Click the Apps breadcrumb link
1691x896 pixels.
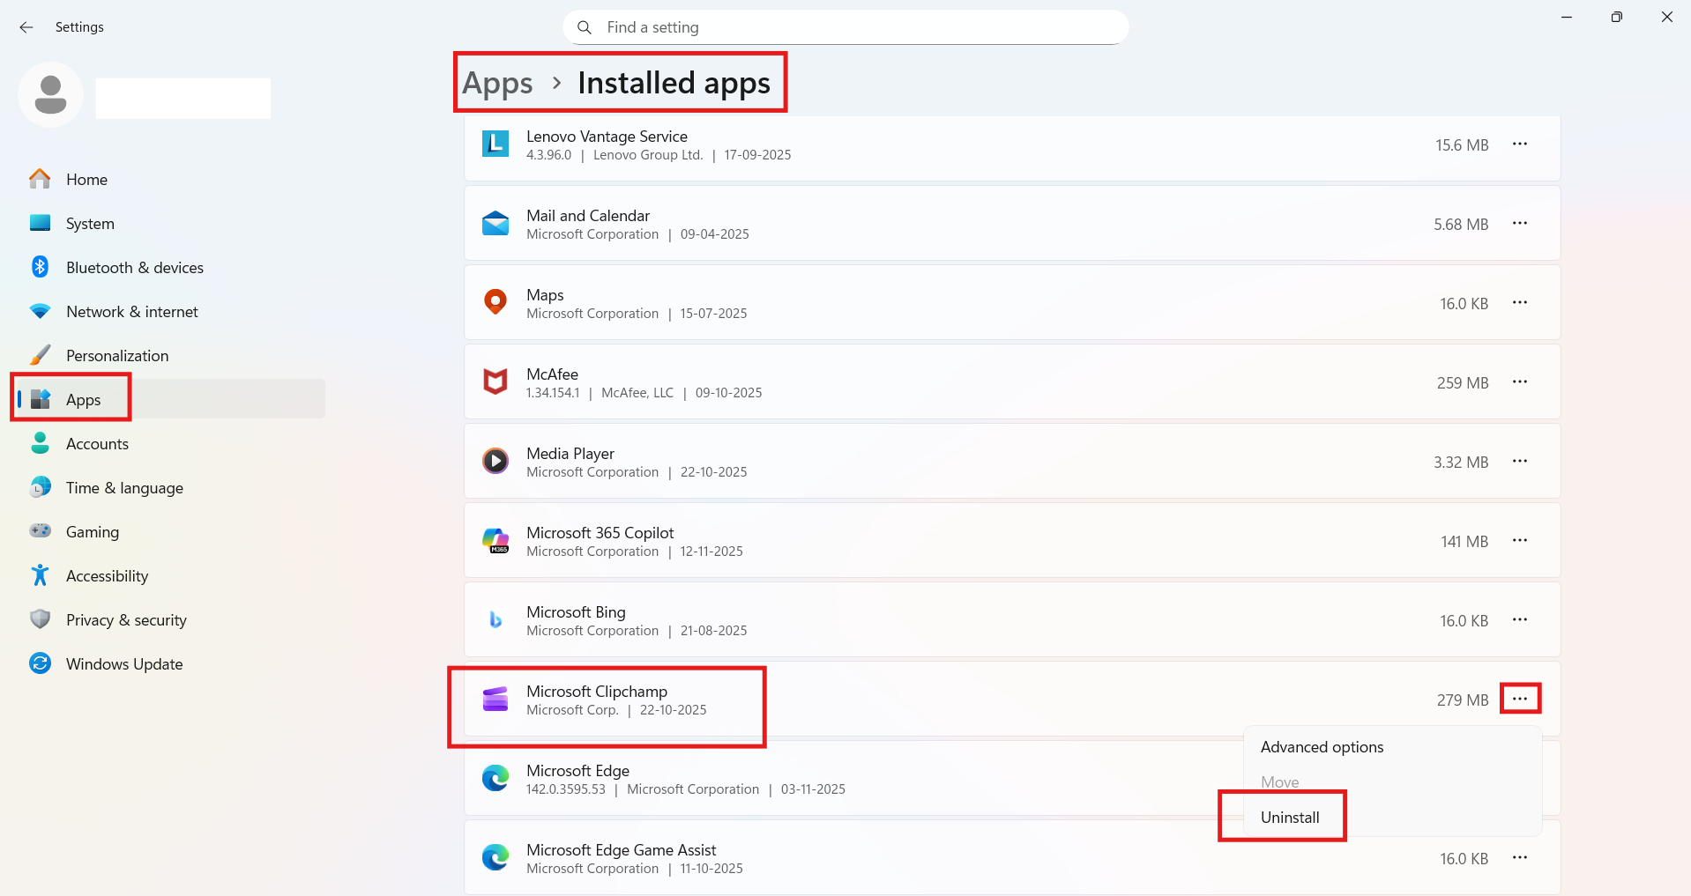click(497, 82)
